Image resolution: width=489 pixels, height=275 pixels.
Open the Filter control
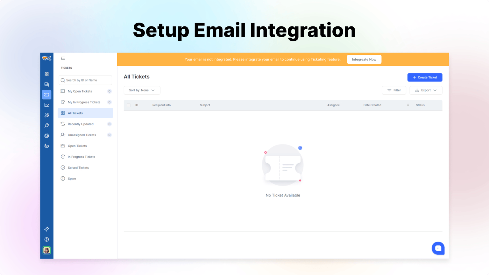tap(394, 90)
